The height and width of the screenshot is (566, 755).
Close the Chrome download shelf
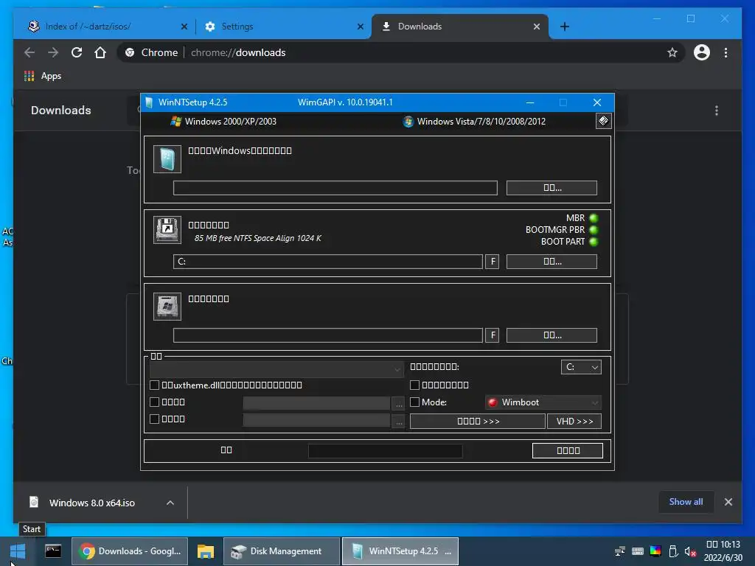pyautogui.click(x=728, y=502)
